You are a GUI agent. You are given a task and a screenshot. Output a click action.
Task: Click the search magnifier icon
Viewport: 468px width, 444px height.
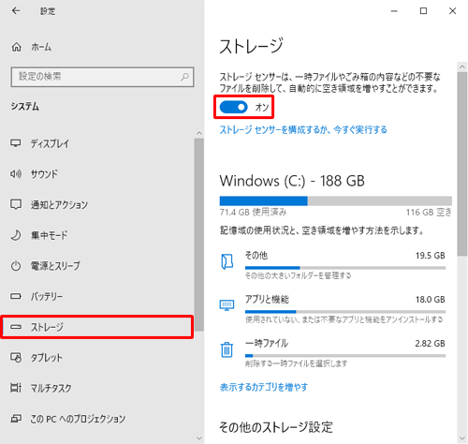[x=184, y=77]
